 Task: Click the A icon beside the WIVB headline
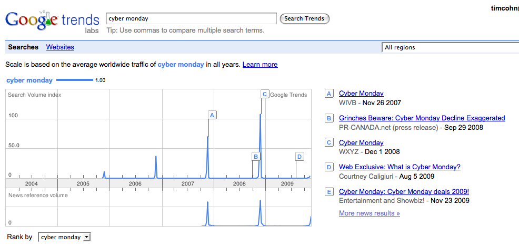point(329,94)
